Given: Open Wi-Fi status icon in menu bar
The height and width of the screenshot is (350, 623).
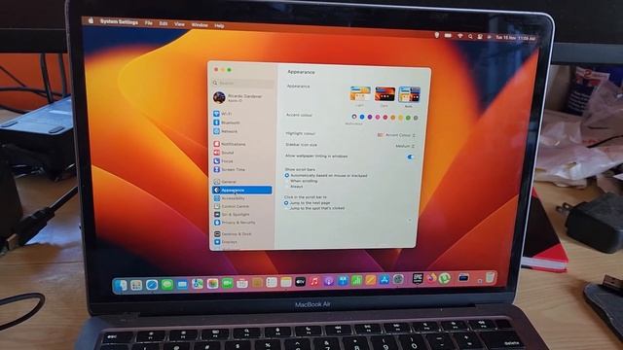Looking at the screenshot, I should (x=460, y=36).
